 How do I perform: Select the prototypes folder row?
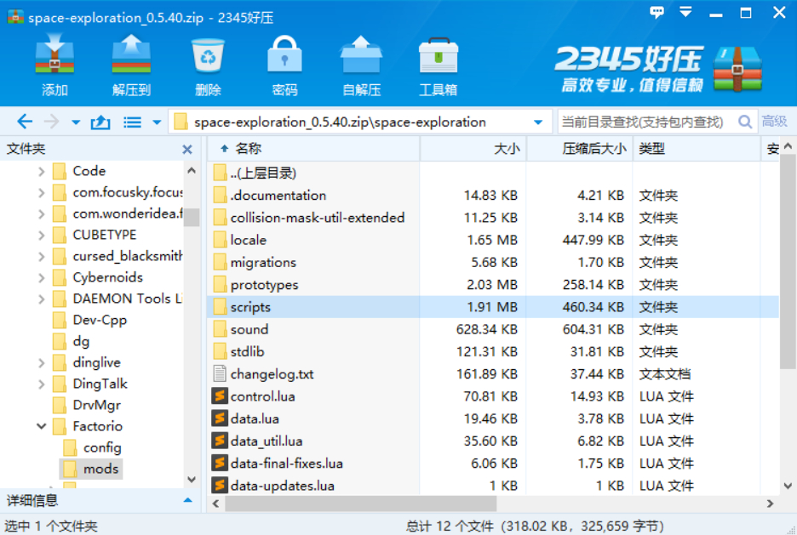pos(493,285)
